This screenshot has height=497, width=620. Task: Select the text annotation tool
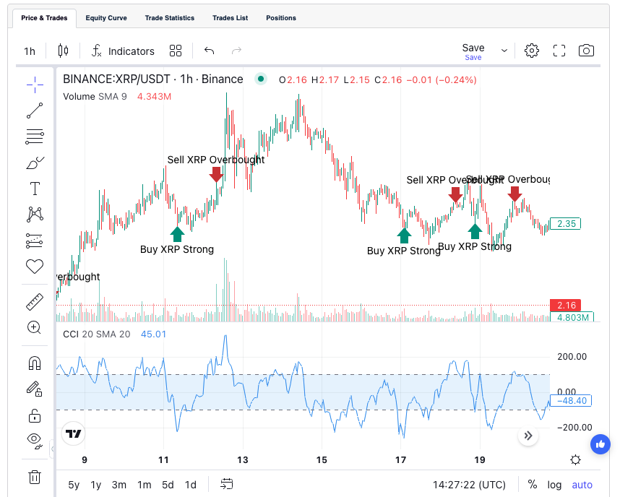pyautogui.click(x=35, y=189)
